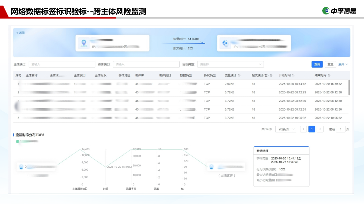
Task: Click the 主体端口 input field
Action: point(62,64)
